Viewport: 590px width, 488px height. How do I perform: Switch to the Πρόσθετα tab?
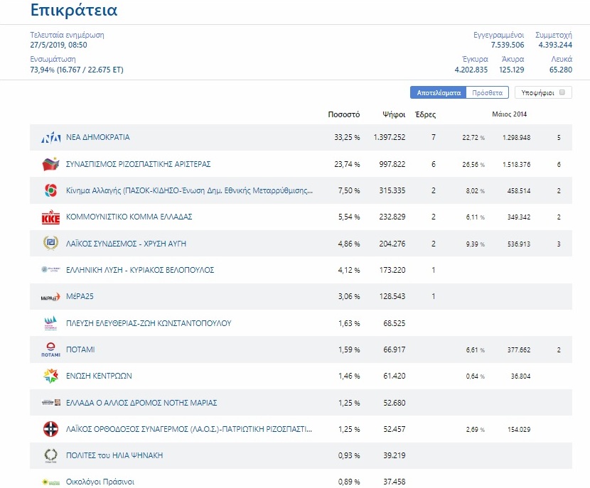pos(487,92)
